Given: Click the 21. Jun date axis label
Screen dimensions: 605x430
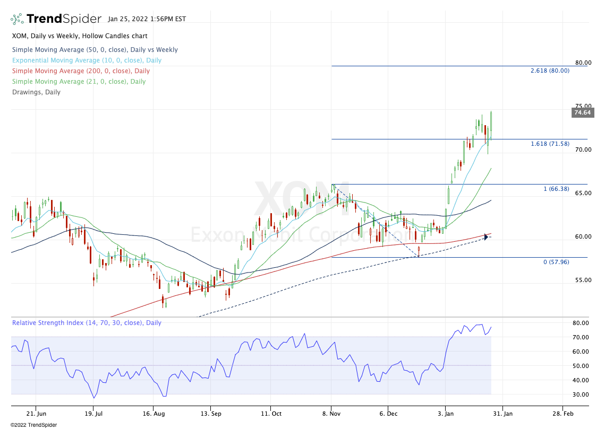Looking at the screenshot, I should click(x=36, y=413).
